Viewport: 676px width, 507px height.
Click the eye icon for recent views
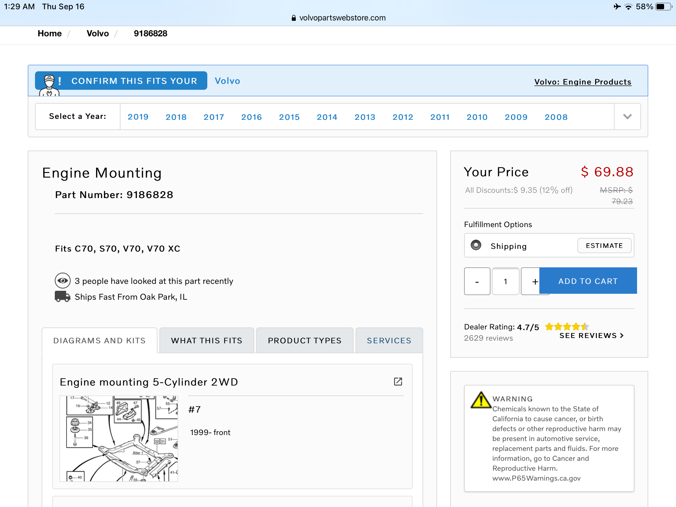(x=62, y=281)
